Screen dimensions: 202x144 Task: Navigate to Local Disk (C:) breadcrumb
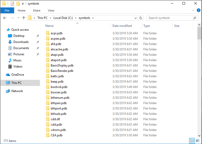[63, 18]
